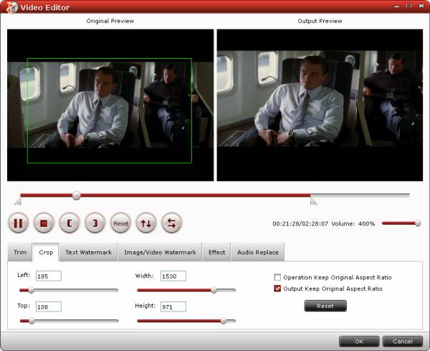
Task: Click the Height crop slider handle
Action: 224,321
